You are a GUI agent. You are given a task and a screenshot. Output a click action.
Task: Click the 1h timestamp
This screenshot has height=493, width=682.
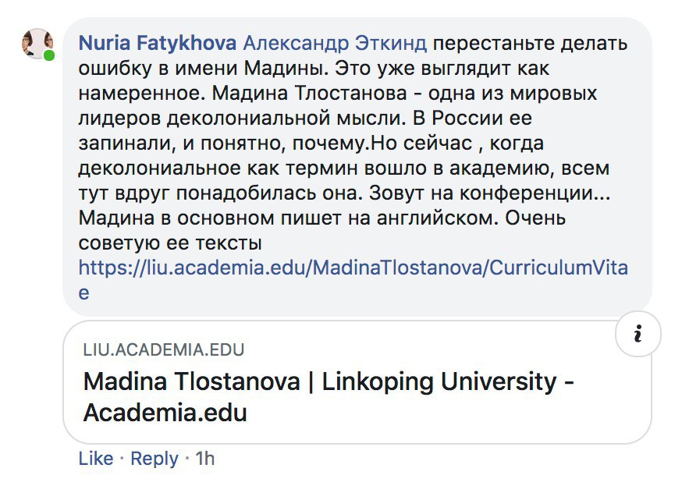[x=205, y=458]
